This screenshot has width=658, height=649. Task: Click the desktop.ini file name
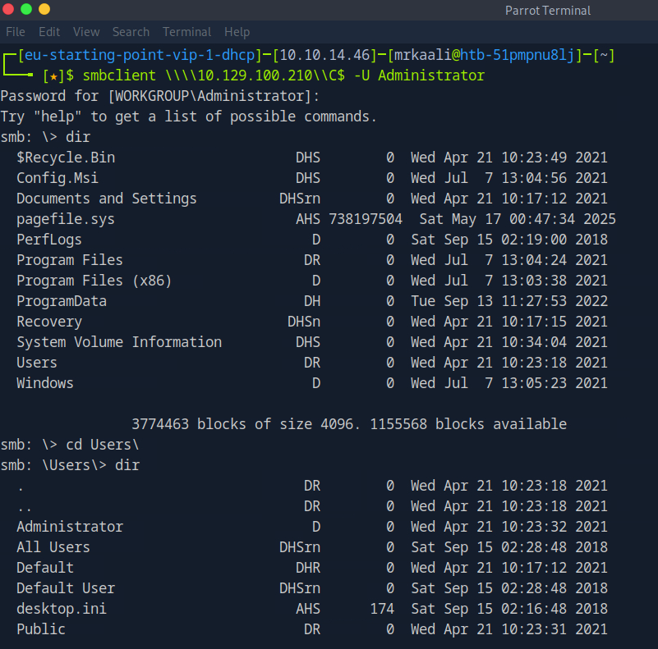(x=62, y=609)
